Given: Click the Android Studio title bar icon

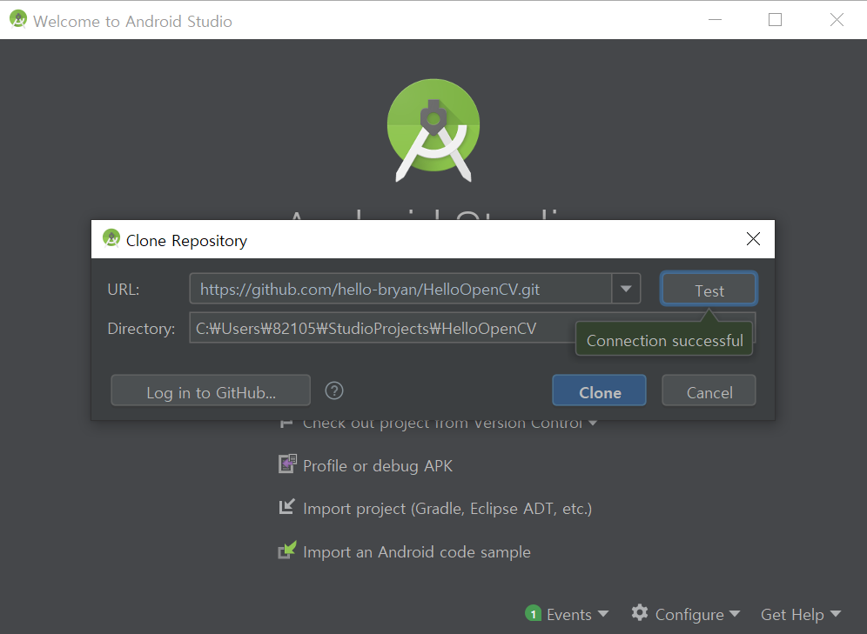Looking at the screenshot, I should tap(18, 19).
